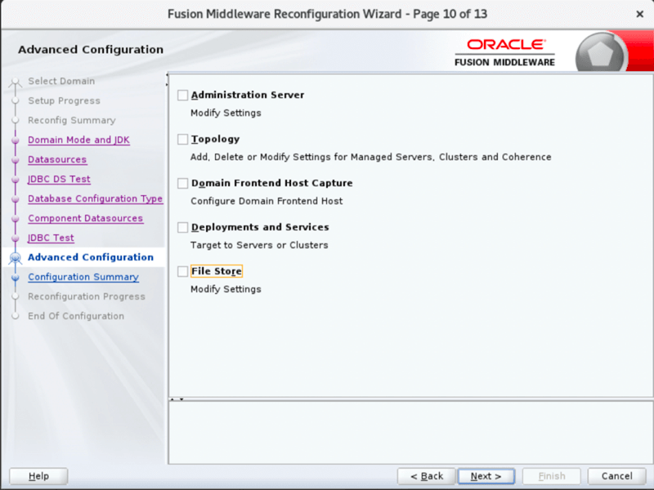Close the wizard window with X
Viewport: 654px width, 490px height.
tap(639, 14)
